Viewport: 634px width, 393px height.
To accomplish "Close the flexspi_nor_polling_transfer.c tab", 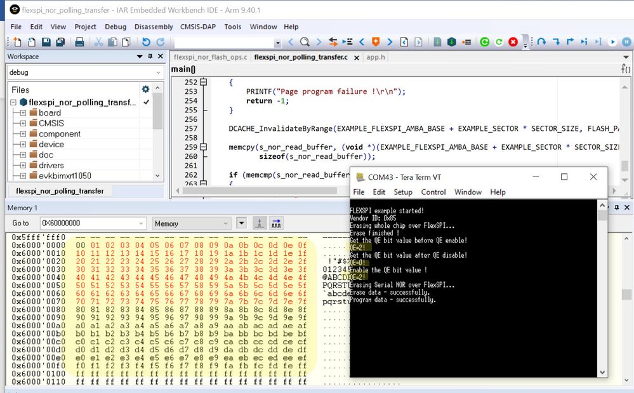I will pos(357,58).
